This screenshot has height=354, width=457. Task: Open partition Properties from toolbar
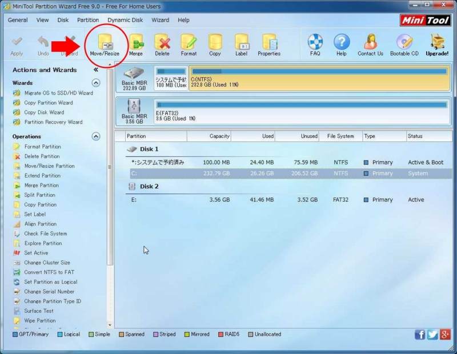tap(269, 45)
